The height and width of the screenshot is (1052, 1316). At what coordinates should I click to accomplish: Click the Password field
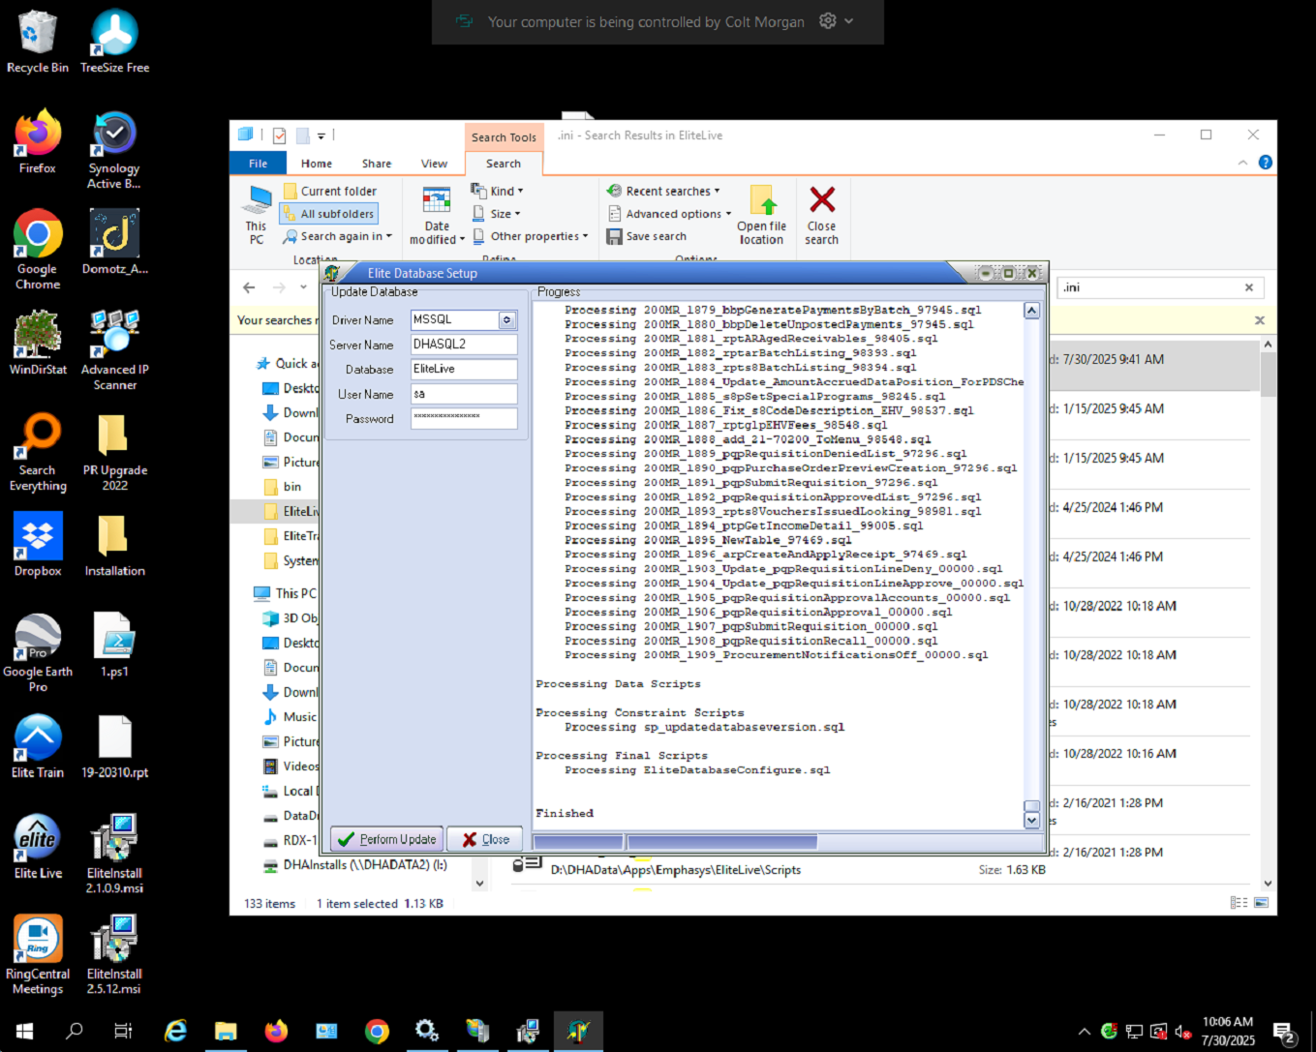pos(464,418)
